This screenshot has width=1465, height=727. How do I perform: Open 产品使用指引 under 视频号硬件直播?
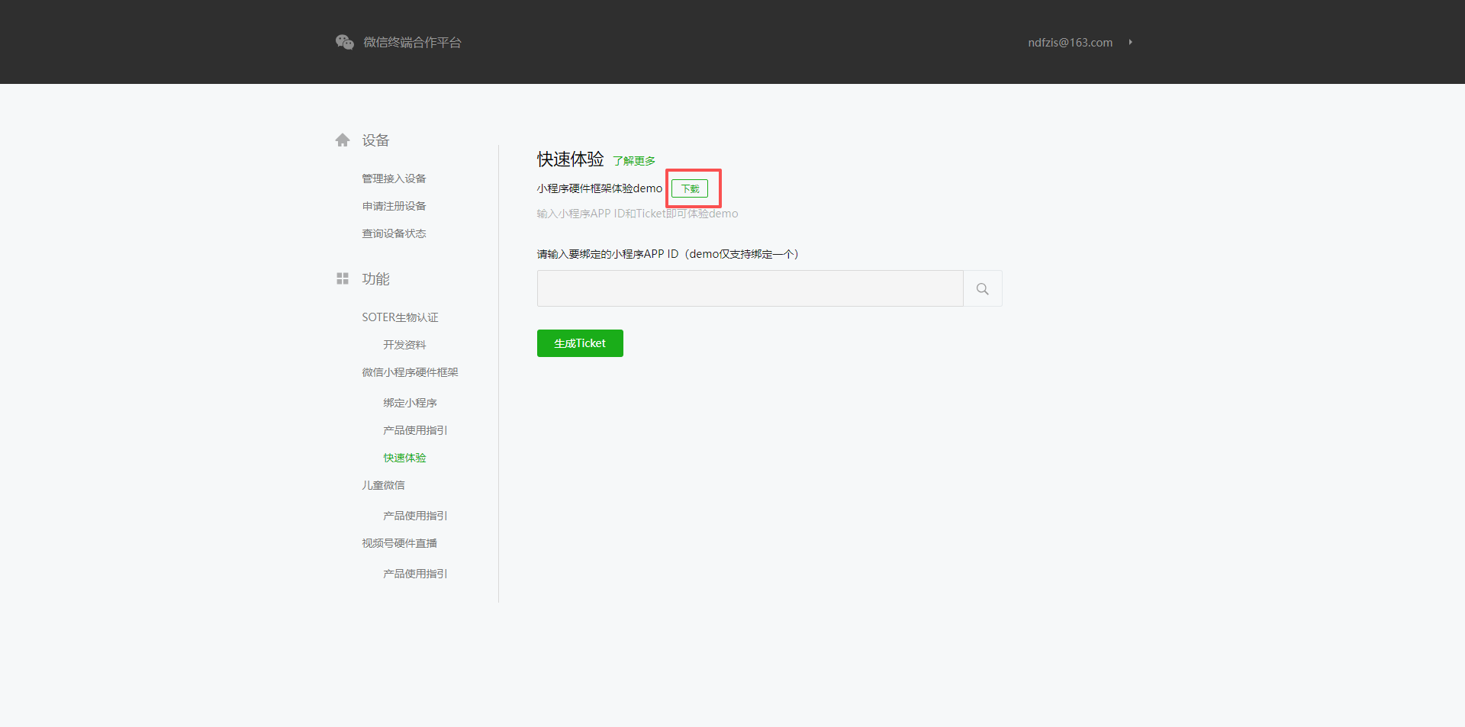[x=415, y=574]
